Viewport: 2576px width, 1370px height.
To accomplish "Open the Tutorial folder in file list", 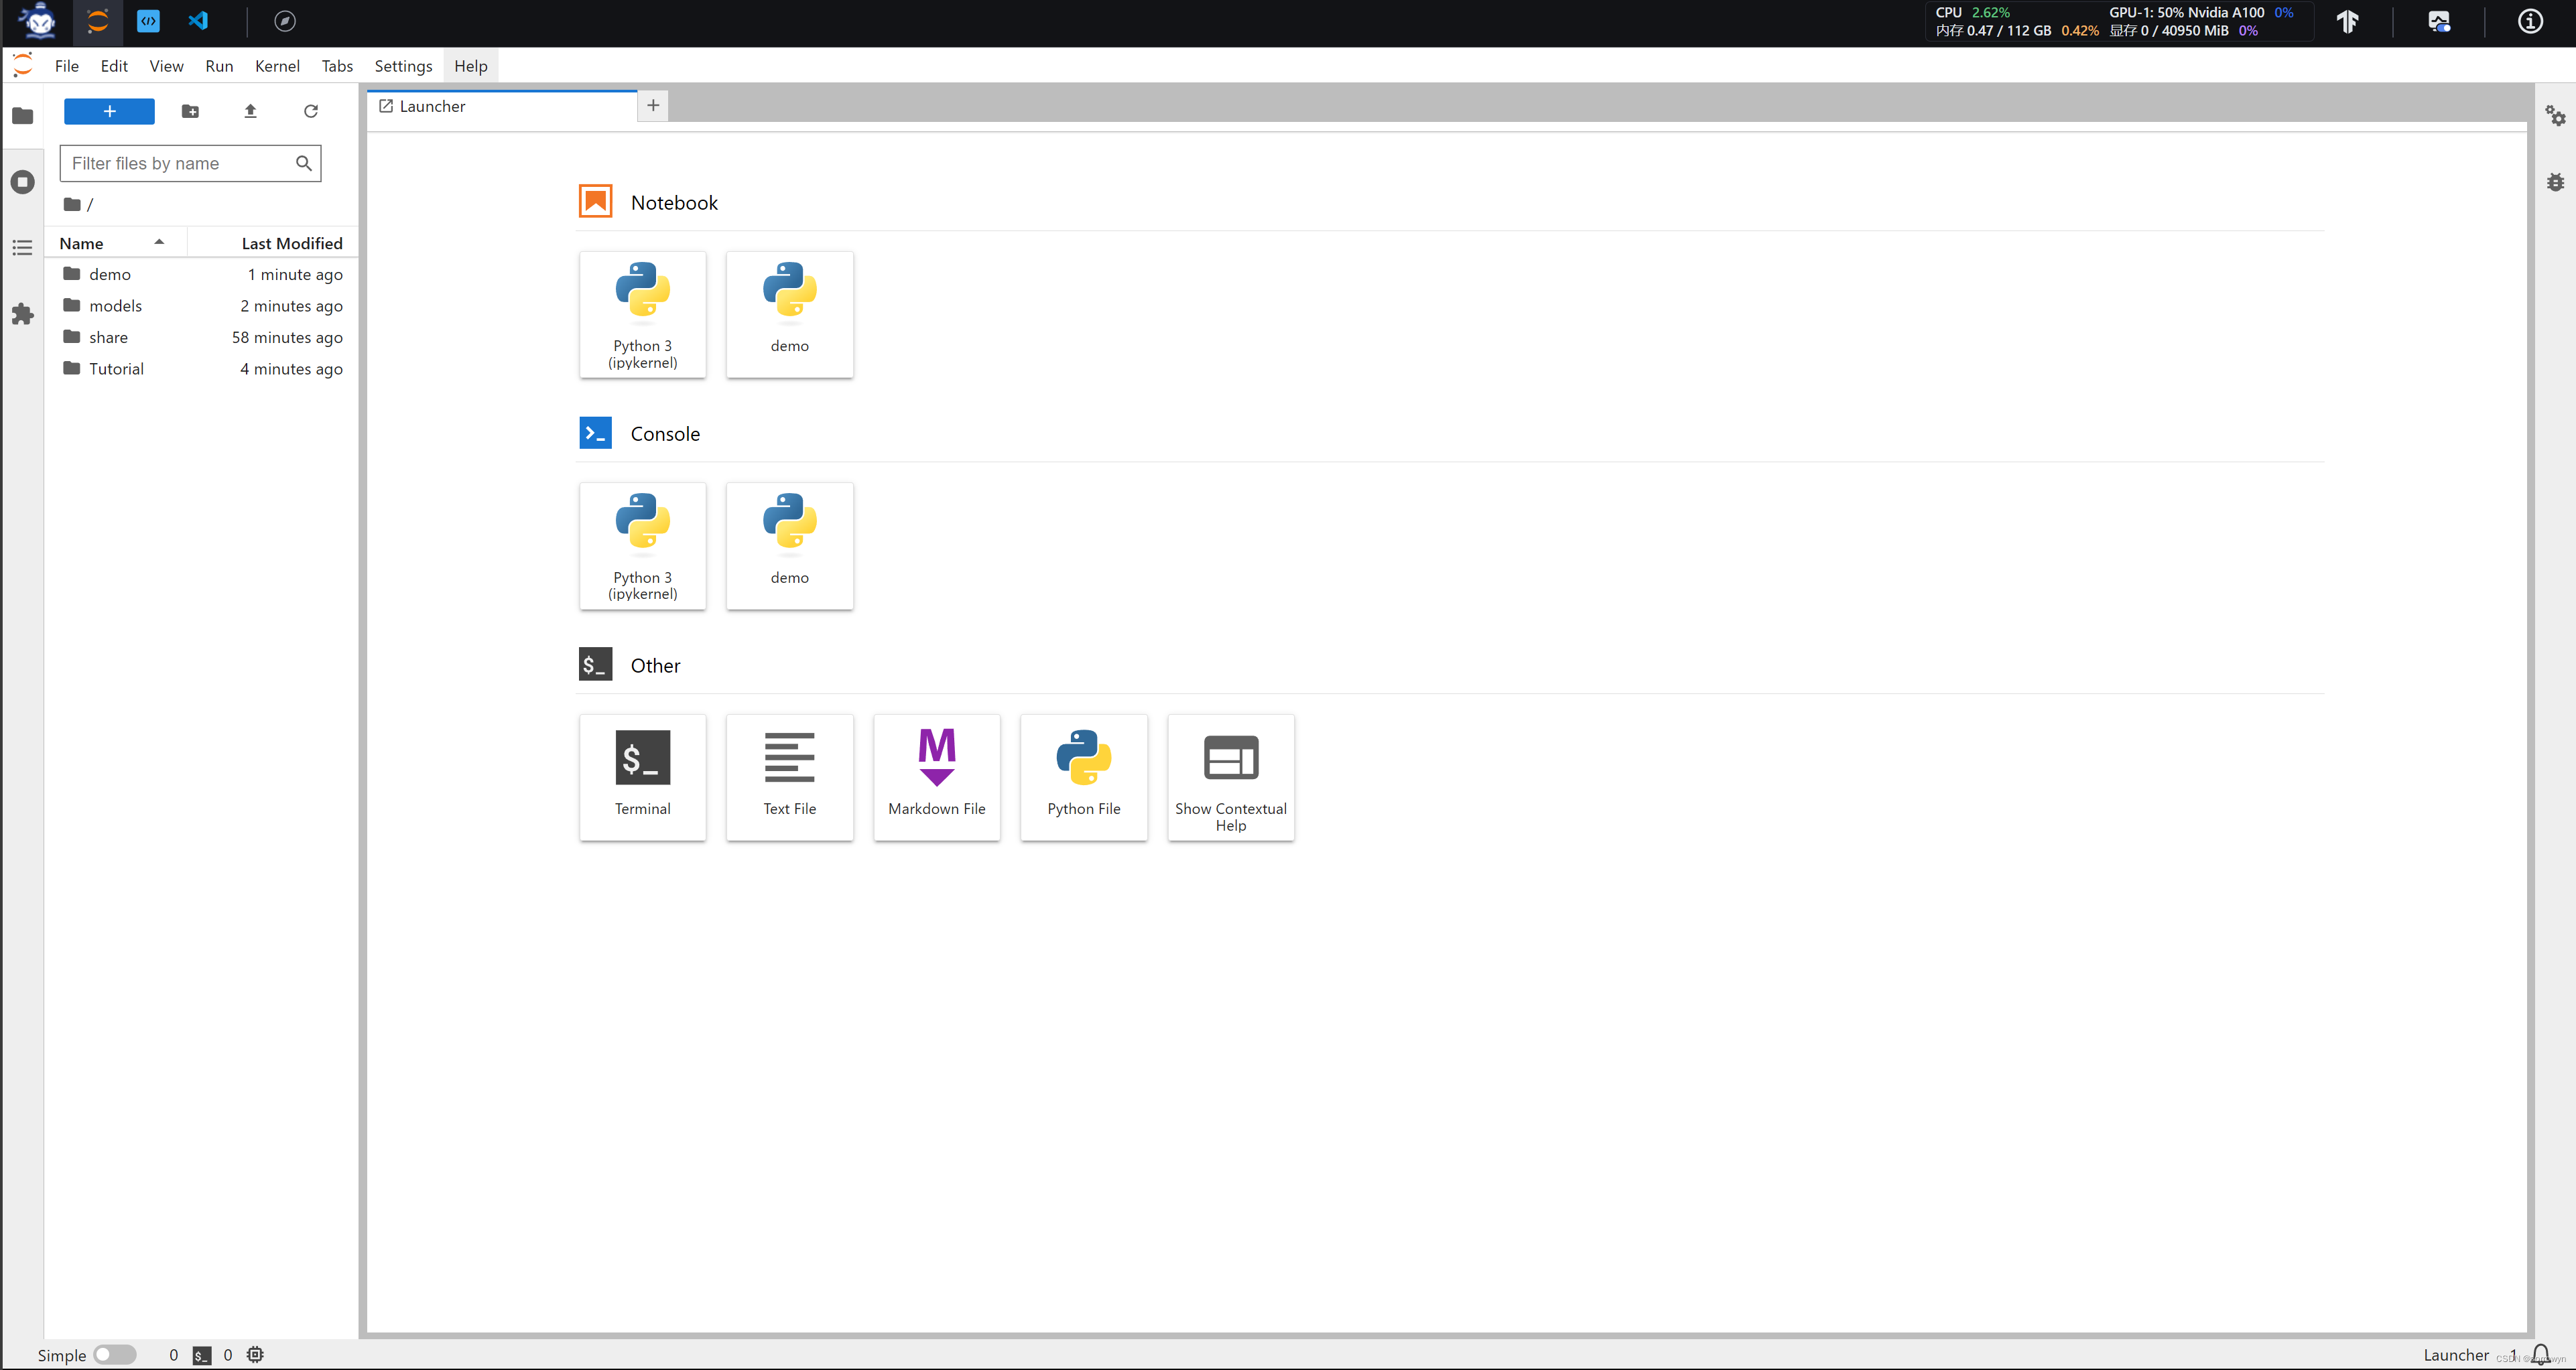I will pos(116,368).
